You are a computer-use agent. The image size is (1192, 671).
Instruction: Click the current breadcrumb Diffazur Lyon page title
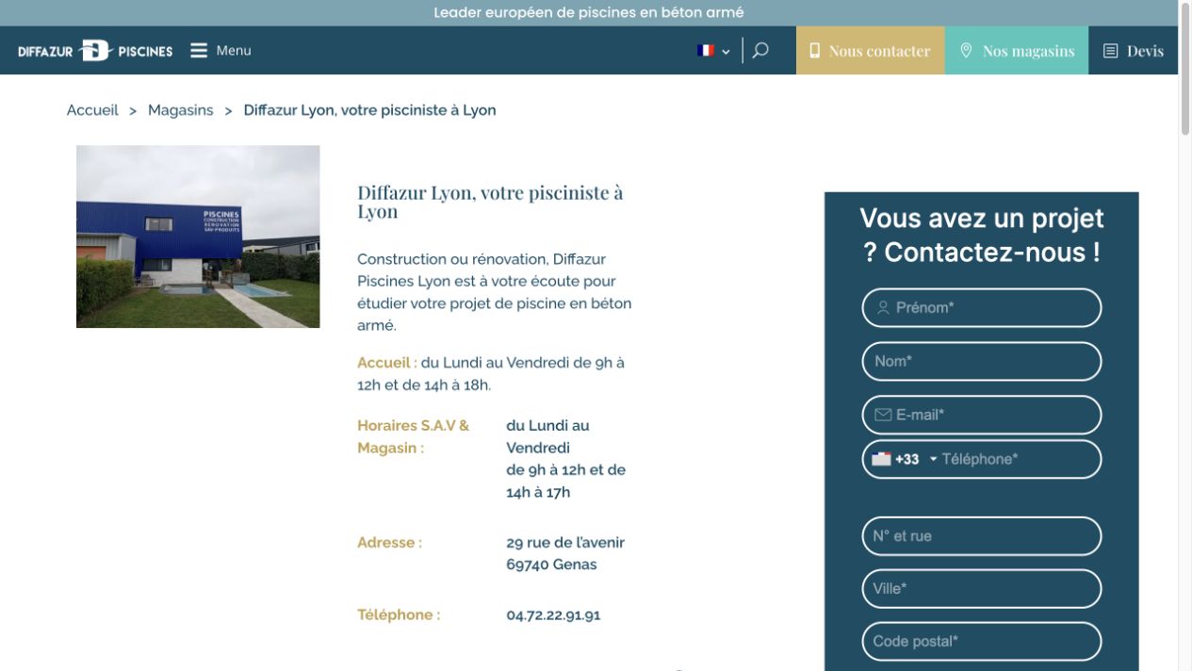pos(369,110)
